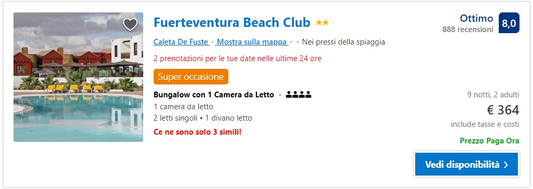Open Fuerteventura Beach Club hotel title
Viewport: 533px width, 189px height.
tap(232, 22)
